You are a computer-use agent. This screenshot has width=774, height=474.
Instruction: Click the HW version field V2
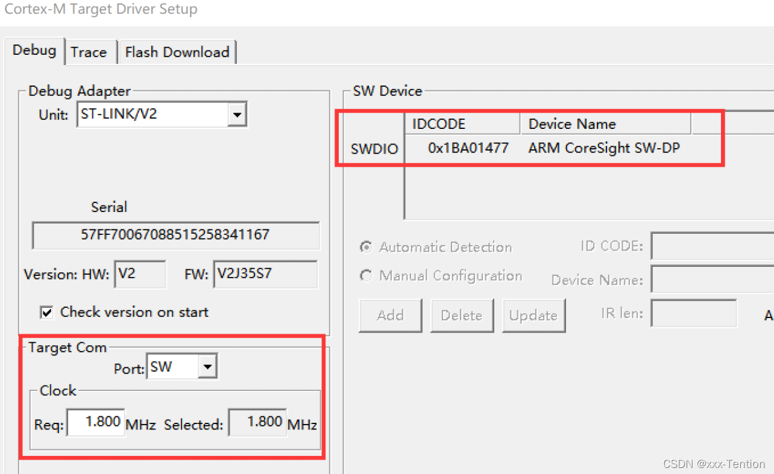[x=140, y=275]
